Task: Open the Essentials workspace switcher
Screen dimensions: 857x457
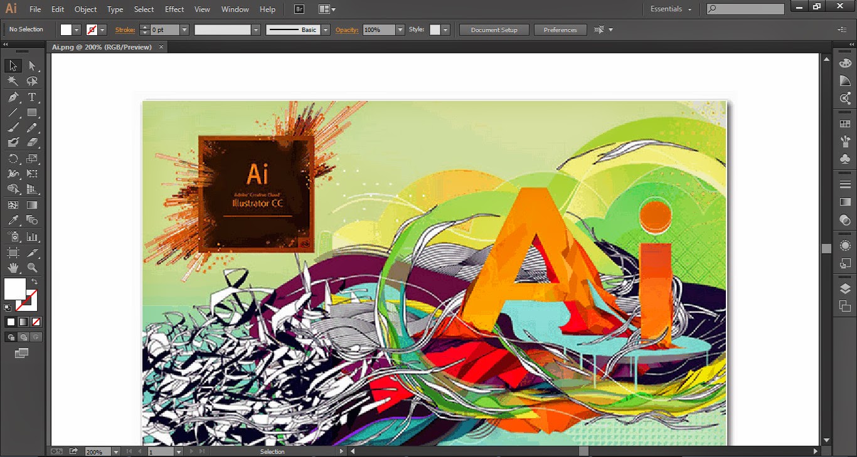Action: pyautogui.click(x=671, y=9)
